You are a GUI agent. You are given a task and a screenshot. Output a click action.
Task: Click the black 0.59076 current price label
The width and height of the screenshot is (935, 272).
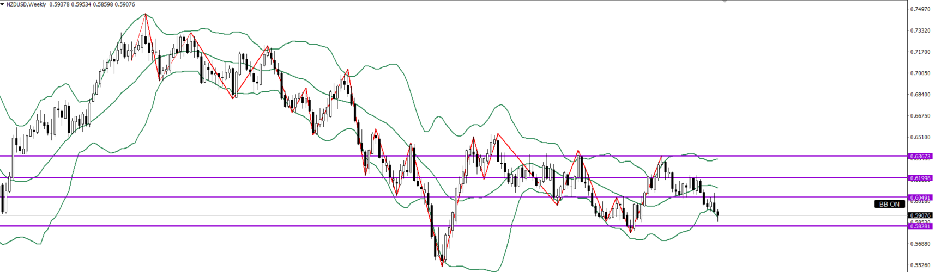[x=920, y=215]
